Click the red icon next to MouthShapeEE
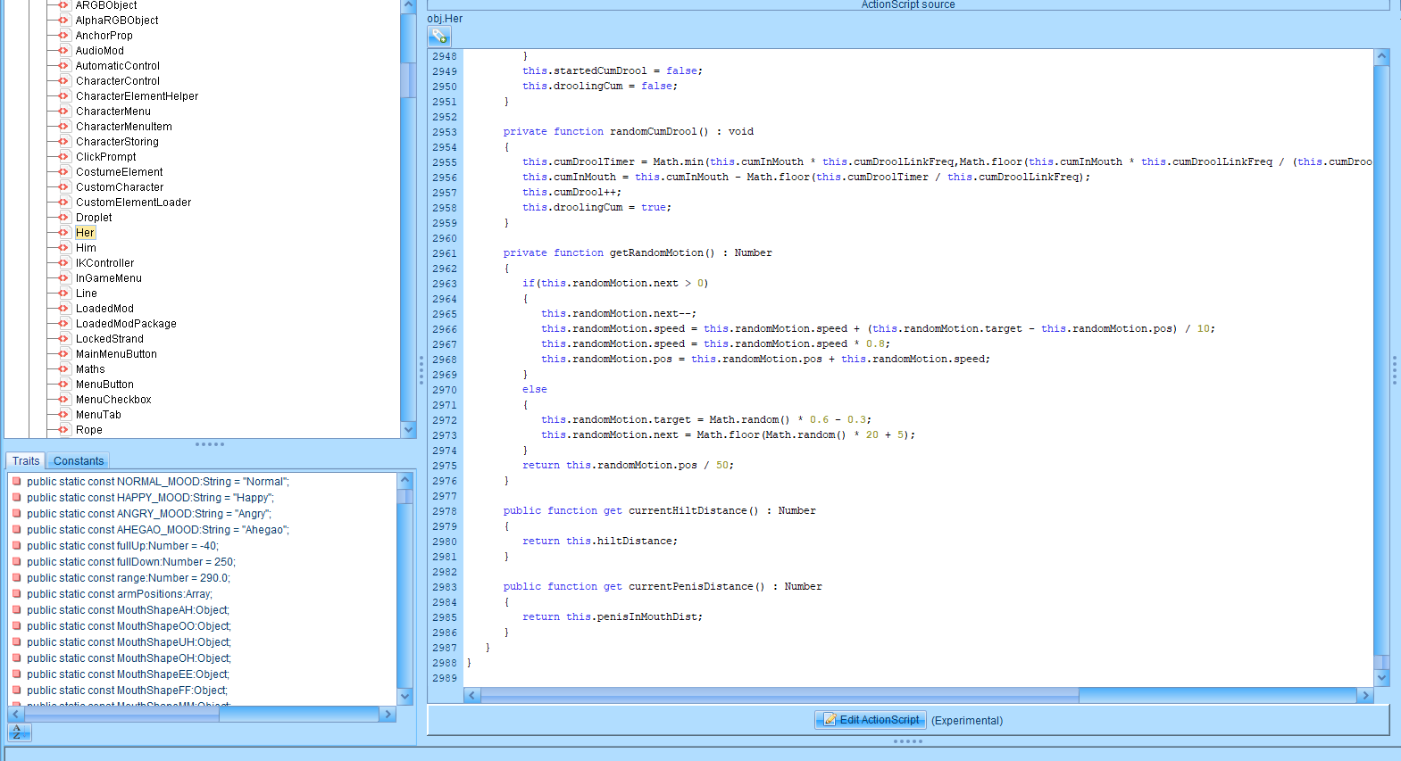This screenshot has height=761, width=1401. pyautogui.click(x=17, y=674)
